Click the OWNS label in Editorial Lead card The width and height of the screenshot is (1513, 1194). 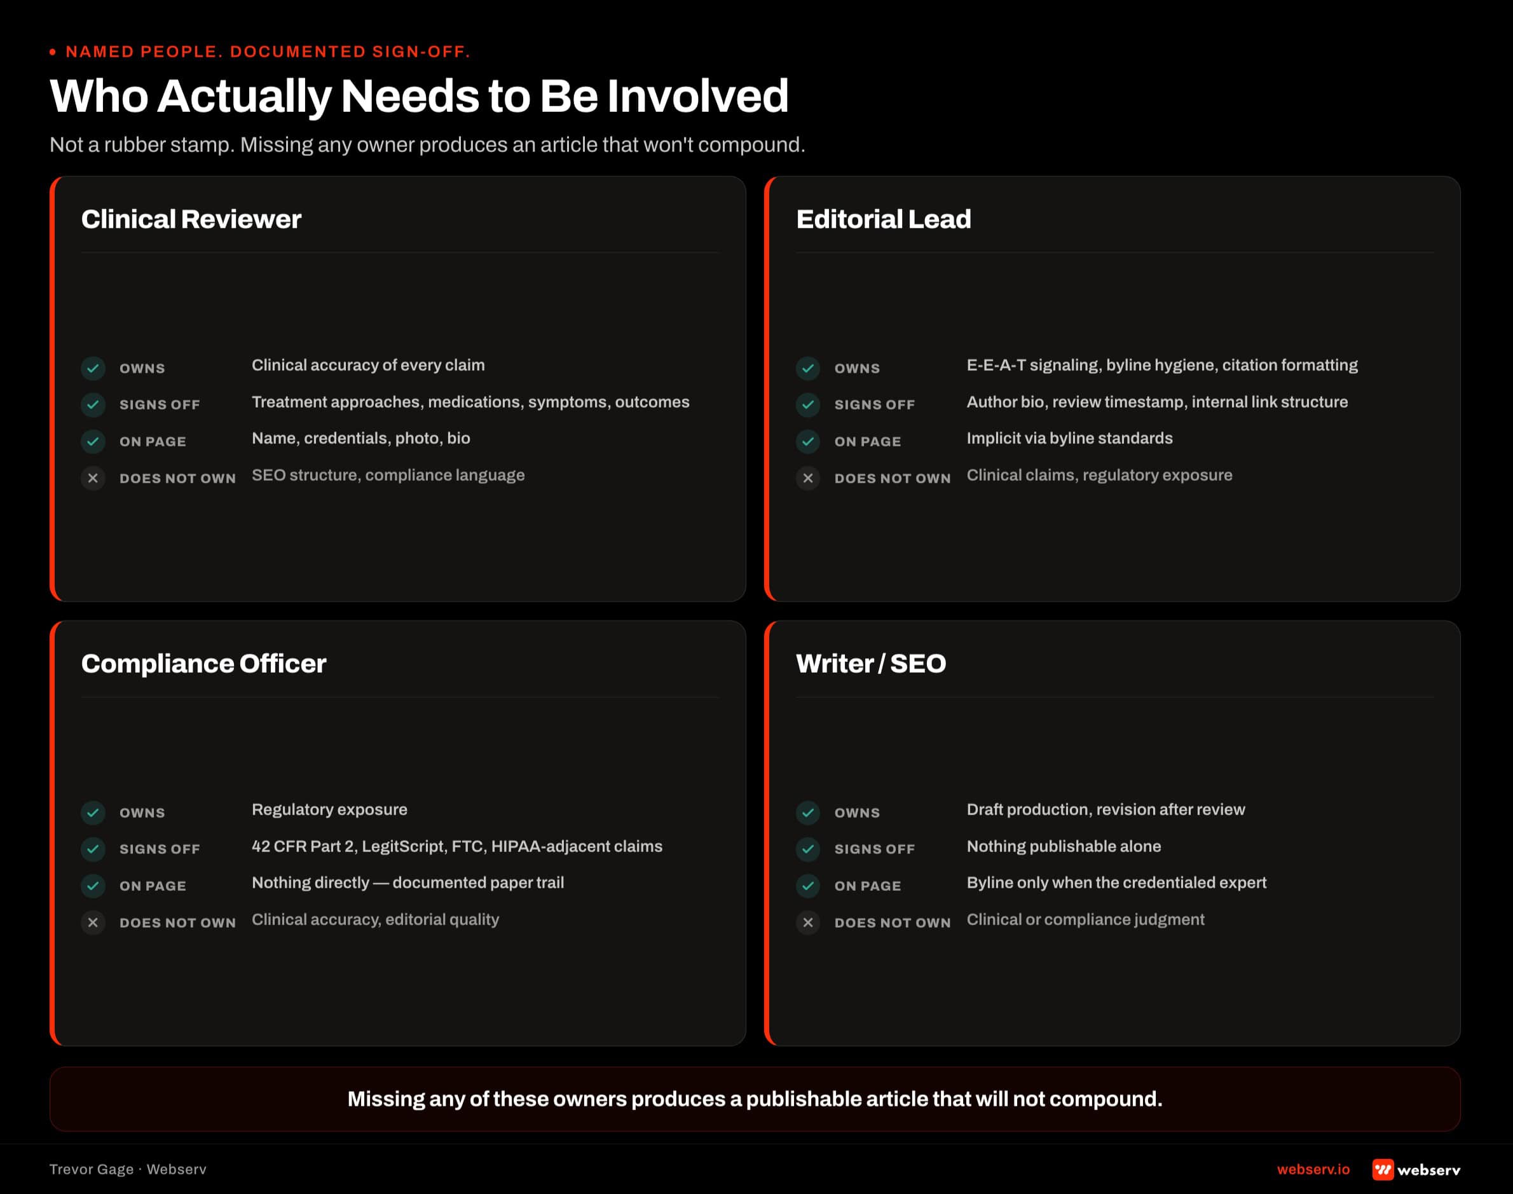(857, 368)
